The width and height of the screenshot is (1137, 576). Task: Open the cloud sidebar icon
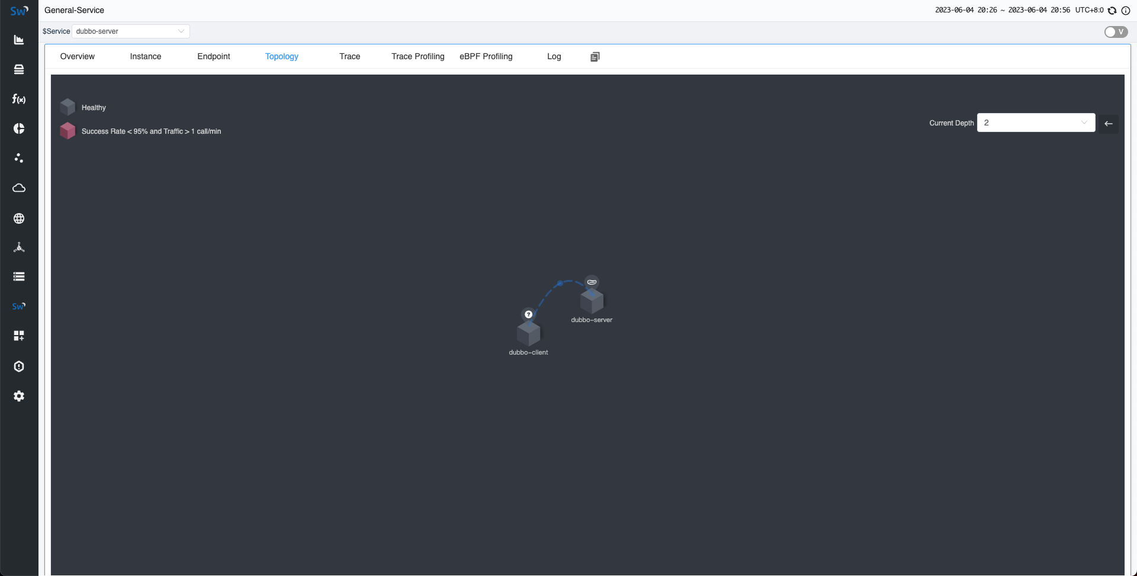[x=19, y=188]
